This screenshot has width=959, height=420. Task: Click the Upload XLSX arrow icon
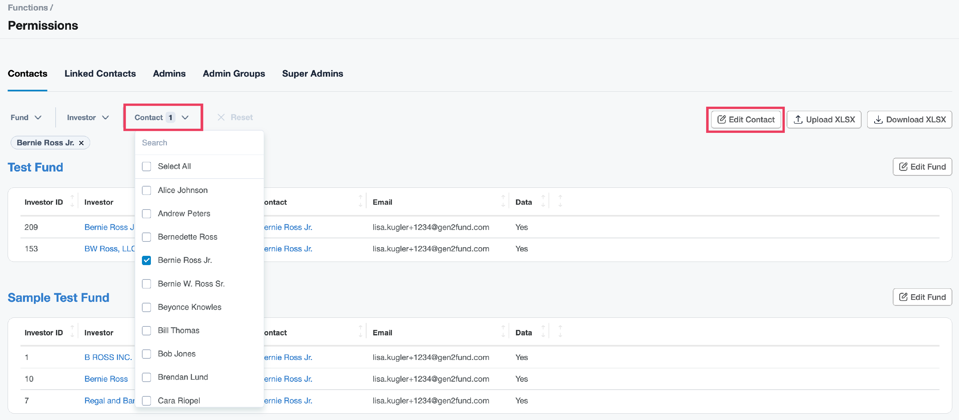[x=798, y=119]
